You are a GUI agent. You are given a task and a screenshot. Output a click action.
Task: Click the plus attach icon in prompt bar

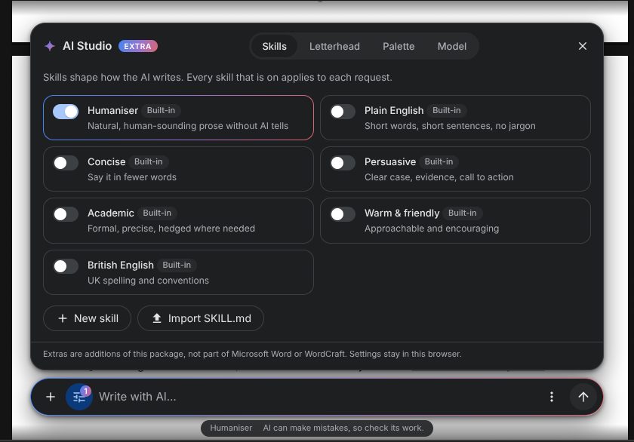pos(51,397)
